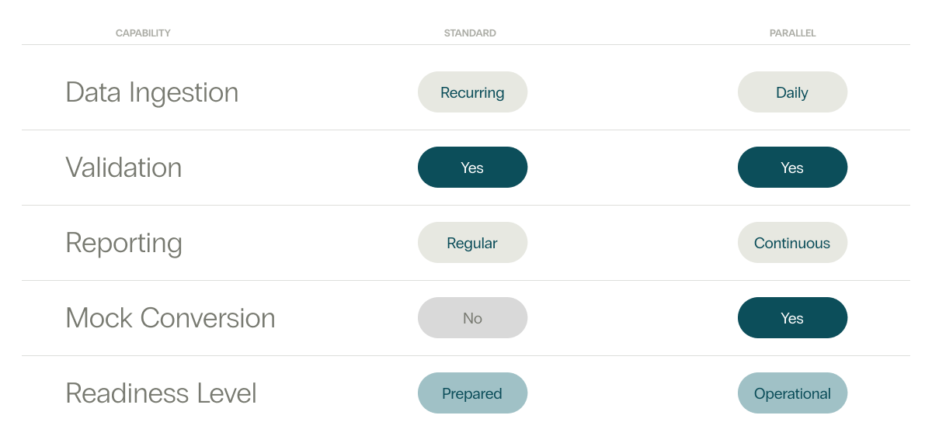Click the Readiness Level row label

pyautogui.click(x=161, y=393)
